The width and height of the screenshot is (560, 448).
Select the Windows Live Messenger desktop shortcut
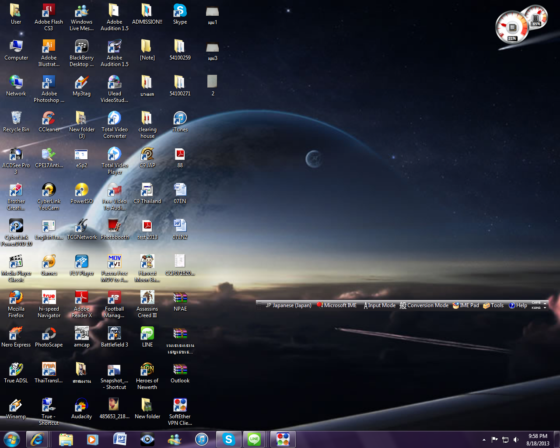(81, 17)
